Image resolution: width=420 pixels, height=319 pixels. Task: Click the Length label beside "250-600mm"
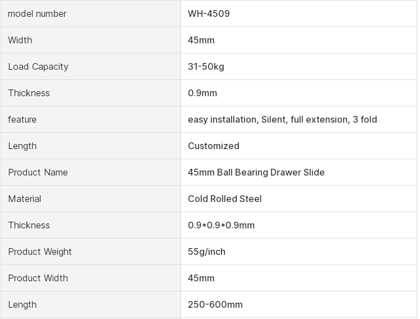click(22, 304)
